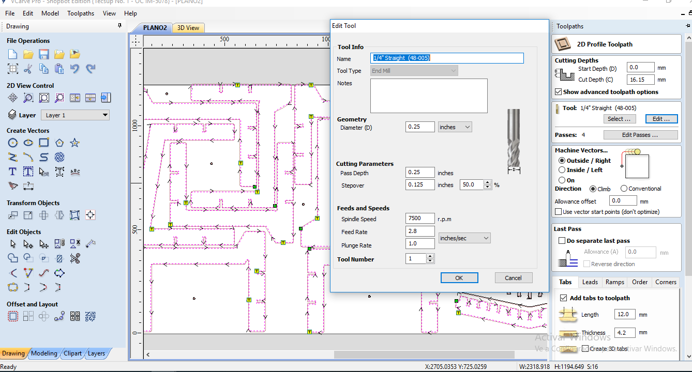Enable the Do separate last pass checkbox
This screenshot has width=692, height=372.
coord(562,241)
